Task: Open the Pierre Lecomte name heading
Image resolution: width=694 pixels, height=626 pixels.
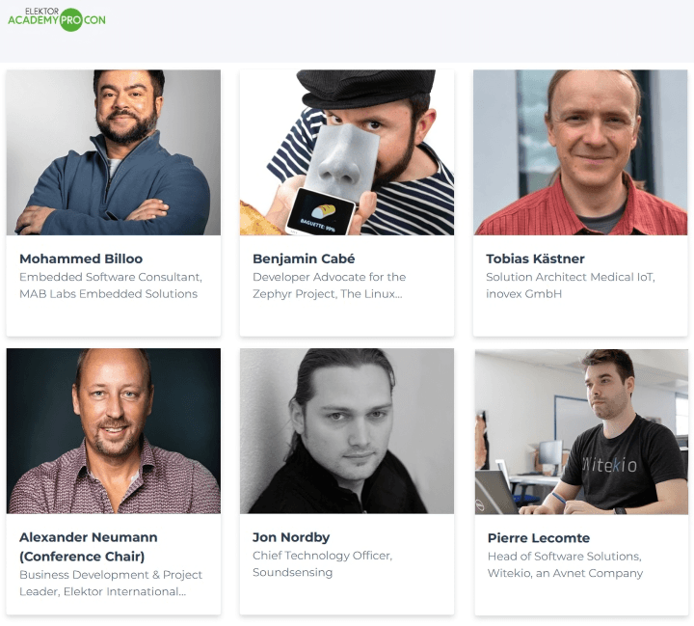Action: tap(538, 537)
